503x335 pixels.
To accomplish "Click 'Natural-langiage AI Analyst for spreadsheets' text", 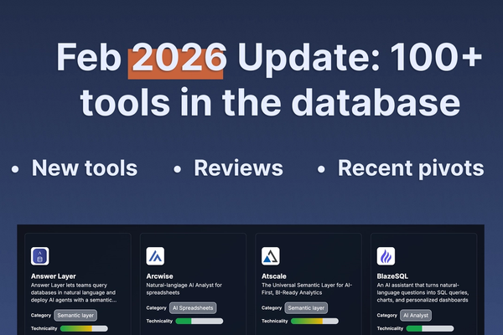I will coord(184,288).
